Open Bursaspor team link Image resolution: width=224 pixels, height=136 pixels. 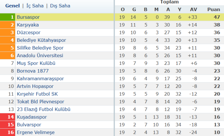pos(28,17)
